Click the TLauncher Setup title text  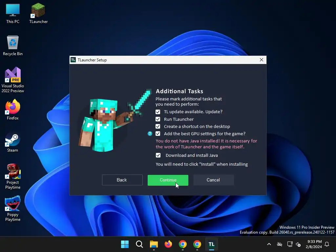coord(92,60)
